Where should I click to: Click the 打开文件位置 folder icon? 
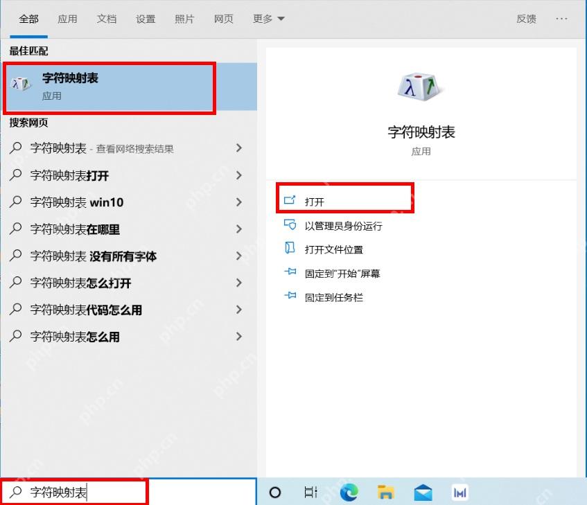290,248
